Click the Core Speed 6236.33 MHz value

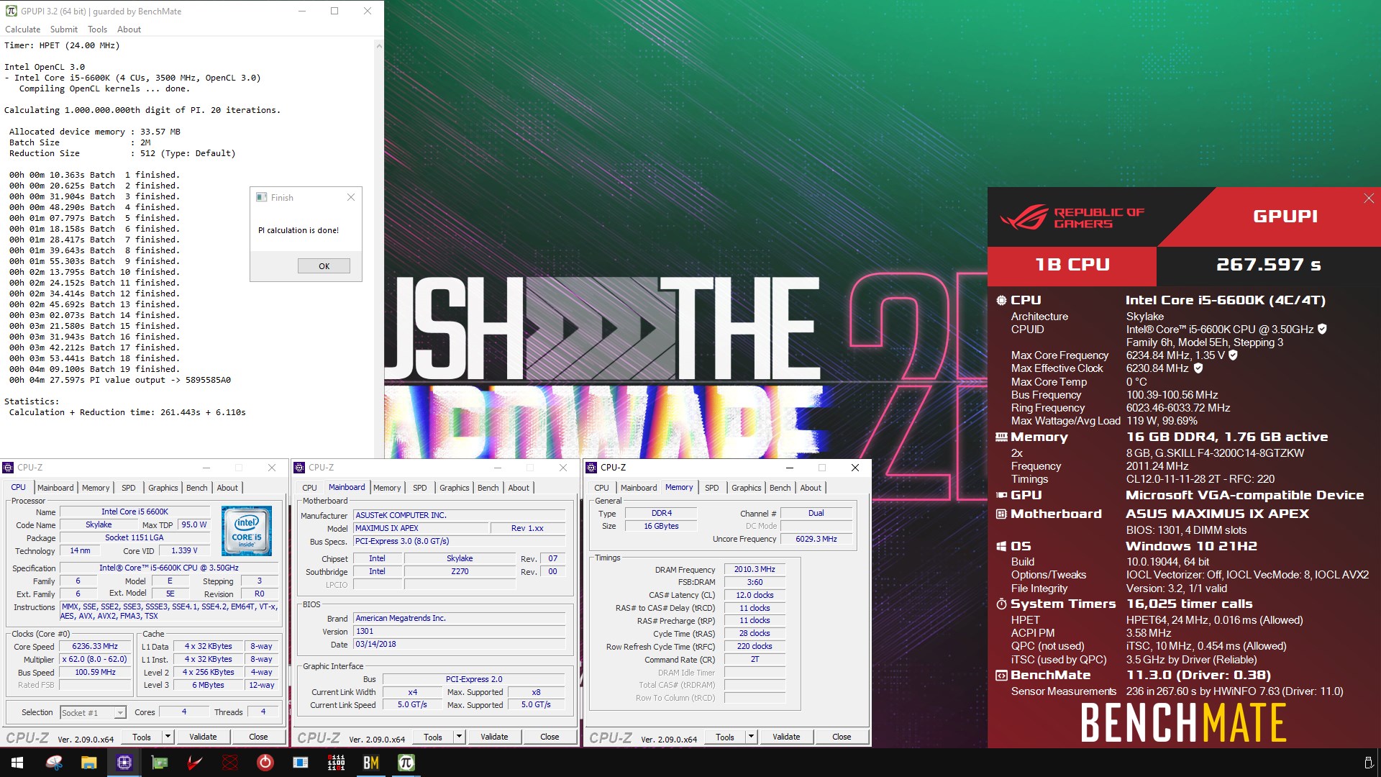95,646
